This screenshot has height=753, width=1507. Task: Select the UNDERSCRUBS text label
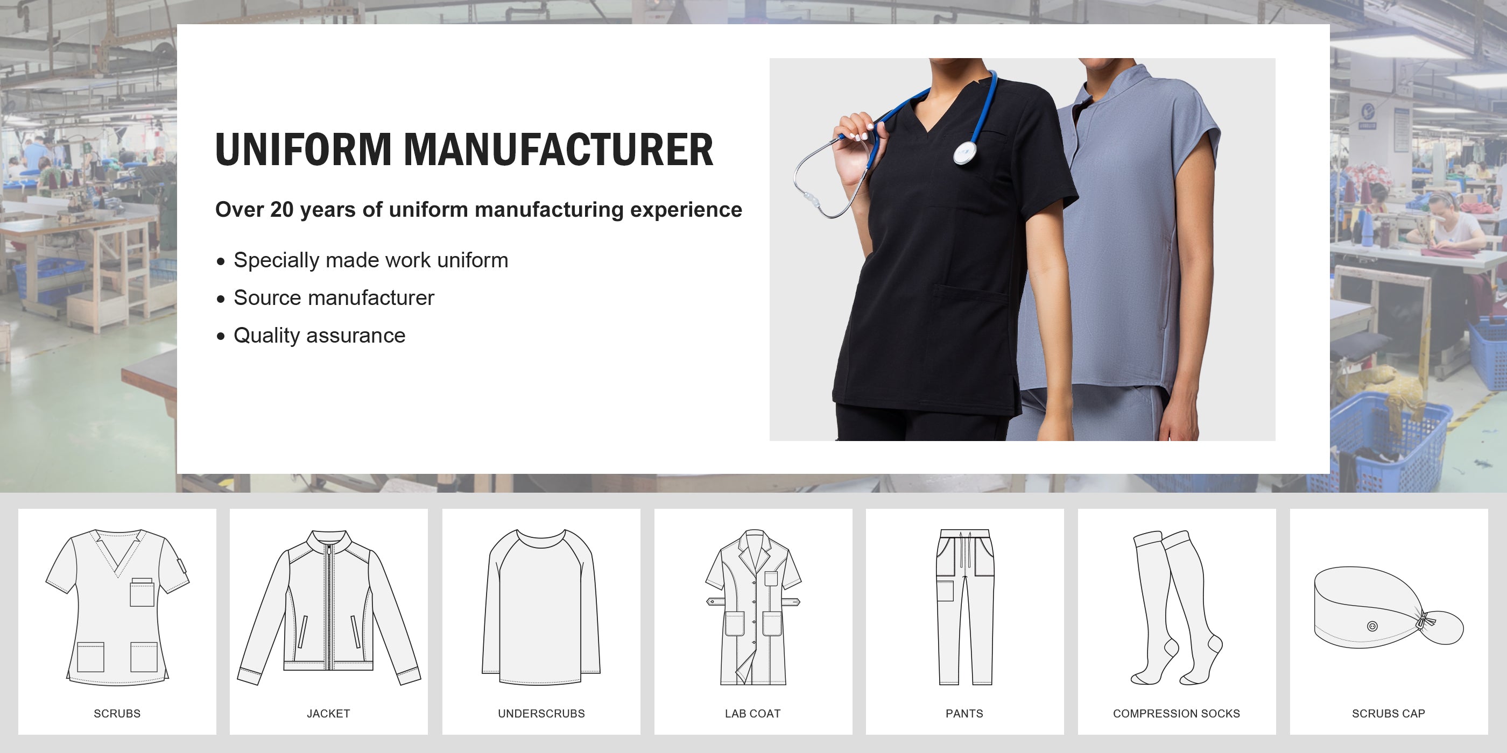541,714
